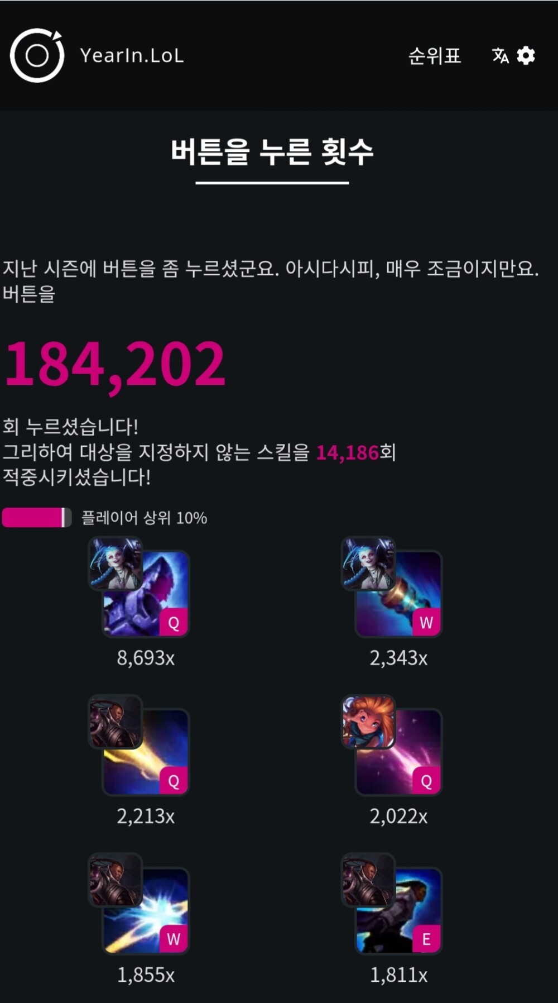This screenshot has width=558, height=1003.
Task: Click the YearIn.LoL circular logo icon
Action: click(x=37, y=55)
